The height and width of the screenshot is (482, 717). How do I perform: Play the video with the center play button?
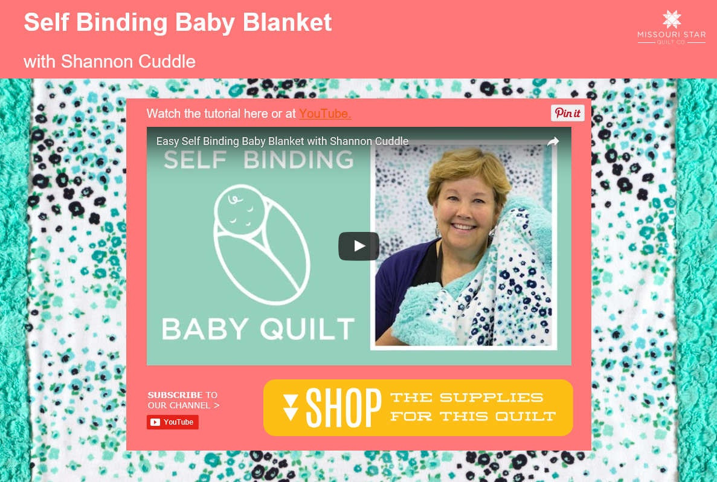click(359, 246)
